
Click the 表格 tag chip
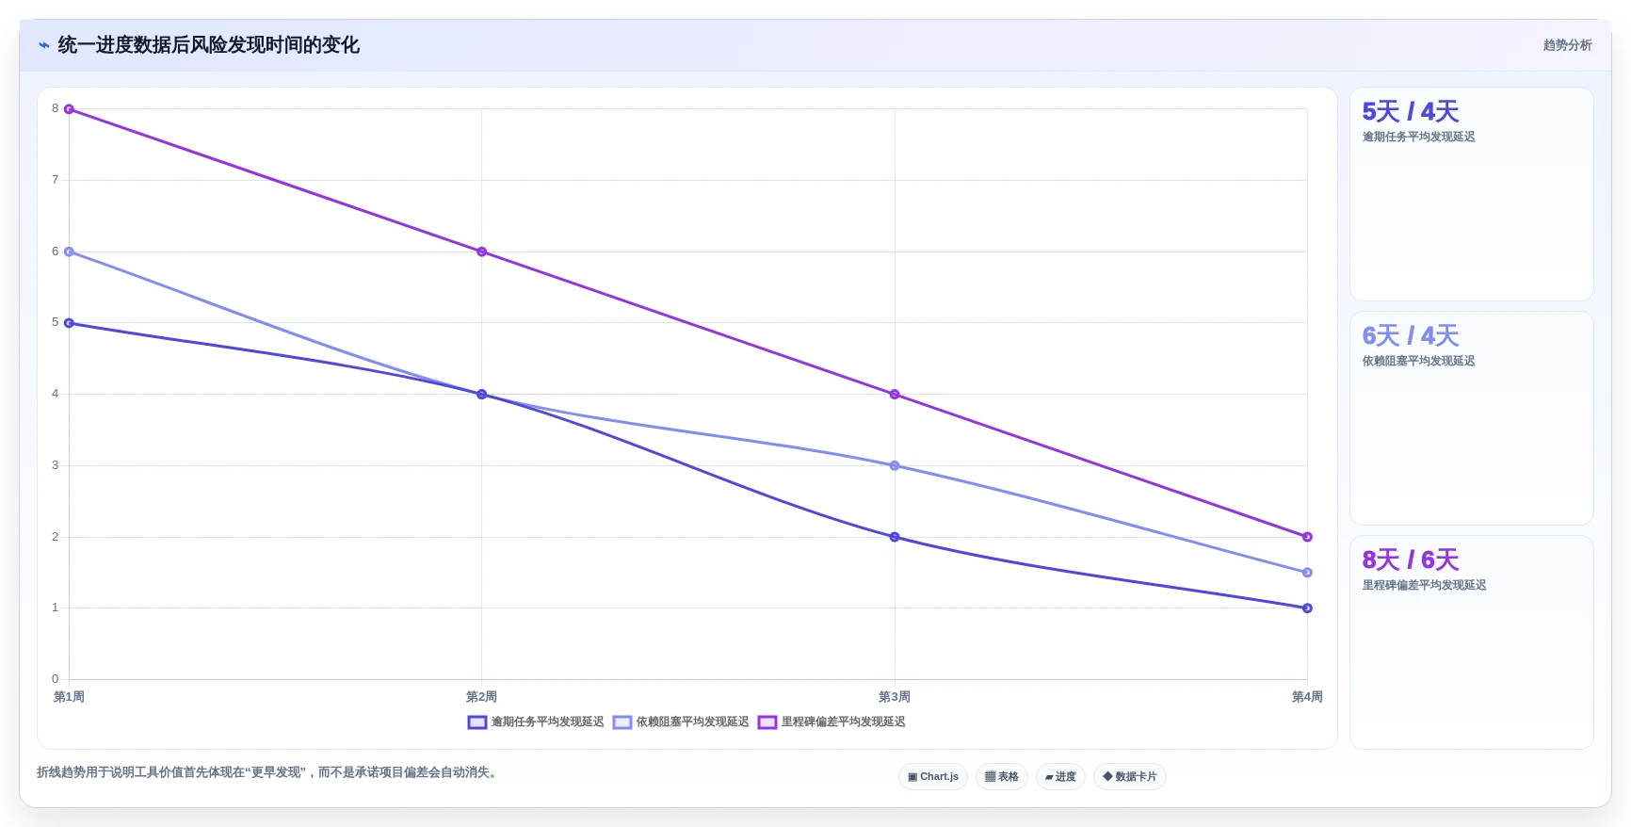pos(1002,777)
